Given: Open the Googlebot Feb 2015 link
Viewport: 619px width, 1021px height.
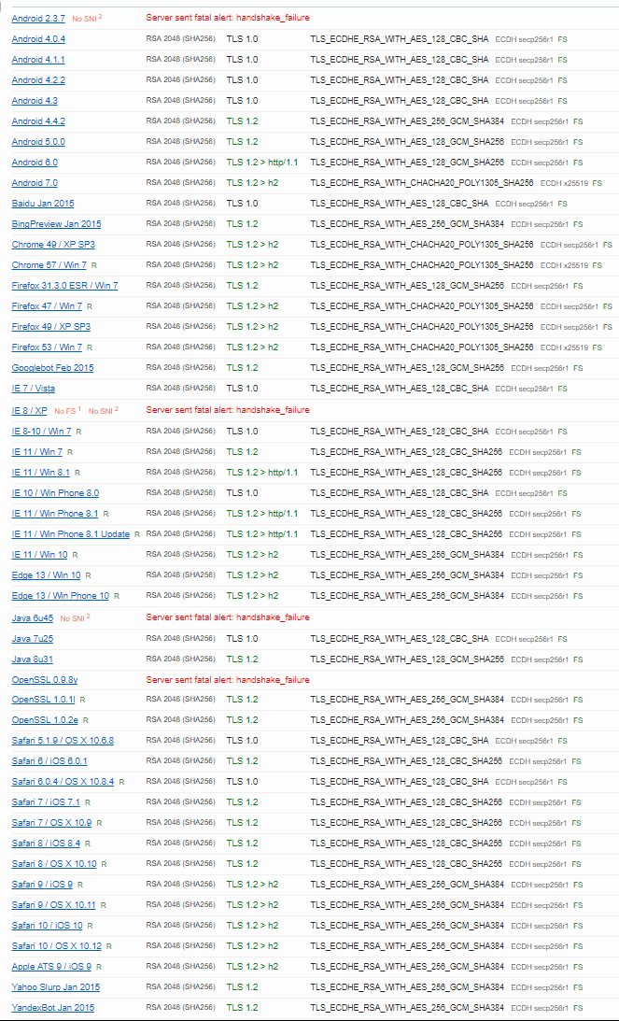Looking at the screenshot, I should (52, 367).
